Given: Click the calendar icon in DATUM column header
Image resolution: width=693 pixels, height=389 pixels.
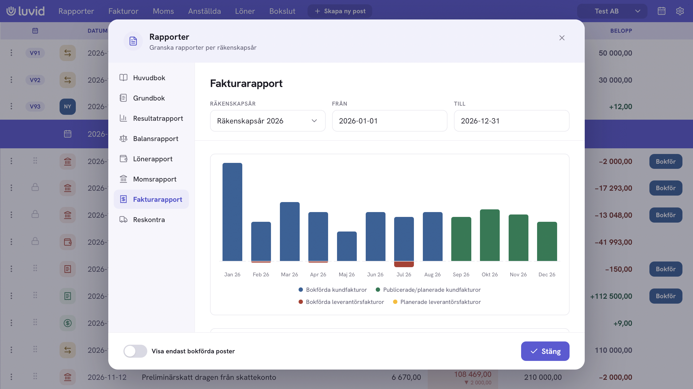Looking at the screenshot, I should pos(35,31).
